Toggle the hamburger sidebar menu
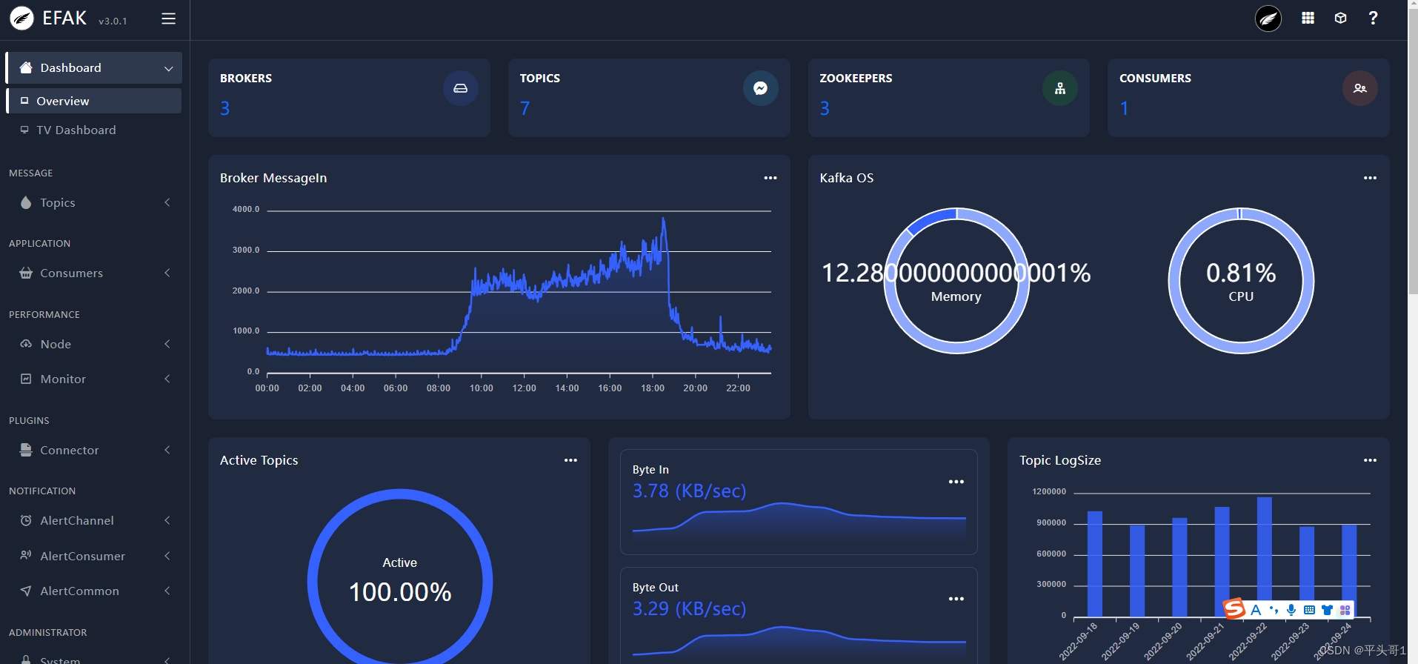 [168, 19]
